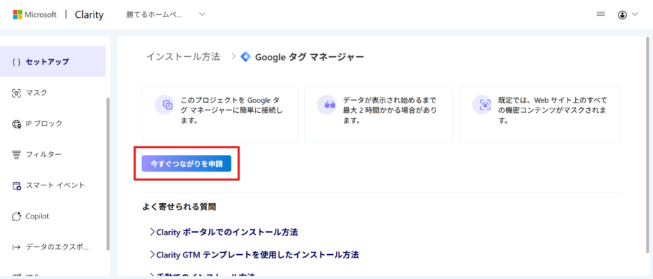
Task: Click the Microsoft logo
Action: coord(18,15)
